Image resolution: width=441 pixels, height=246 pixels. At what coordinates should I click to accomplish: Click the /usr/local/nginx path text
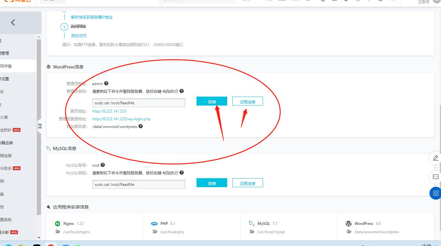(76, 232)
